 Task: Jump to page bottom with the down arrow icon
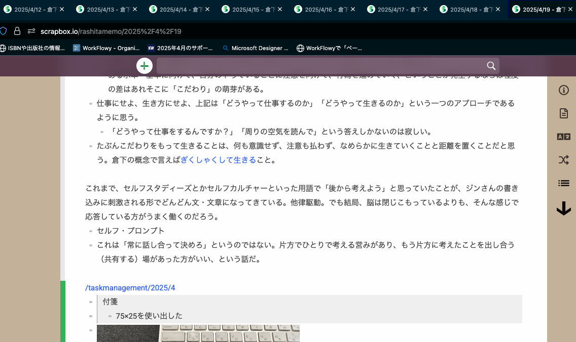(563, 208)
